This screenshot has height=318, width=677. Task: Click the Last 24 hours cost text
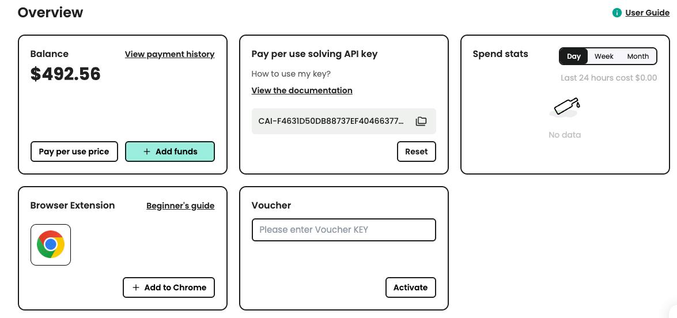tap(608, 78)
